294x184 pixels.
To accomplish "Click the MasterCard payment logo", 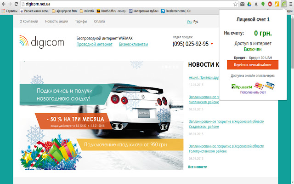I will [x=259, y=86].
